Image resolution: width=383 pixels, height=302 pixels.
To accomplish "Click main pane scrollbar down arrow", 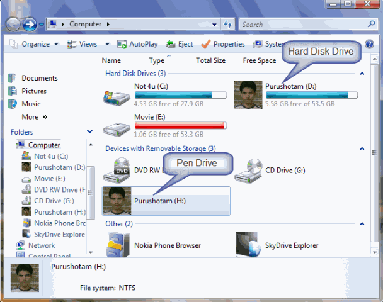I will click(x=375, y=252).
